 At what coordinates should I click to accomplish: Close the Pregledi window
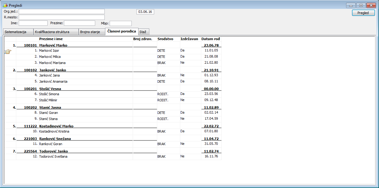371,5
